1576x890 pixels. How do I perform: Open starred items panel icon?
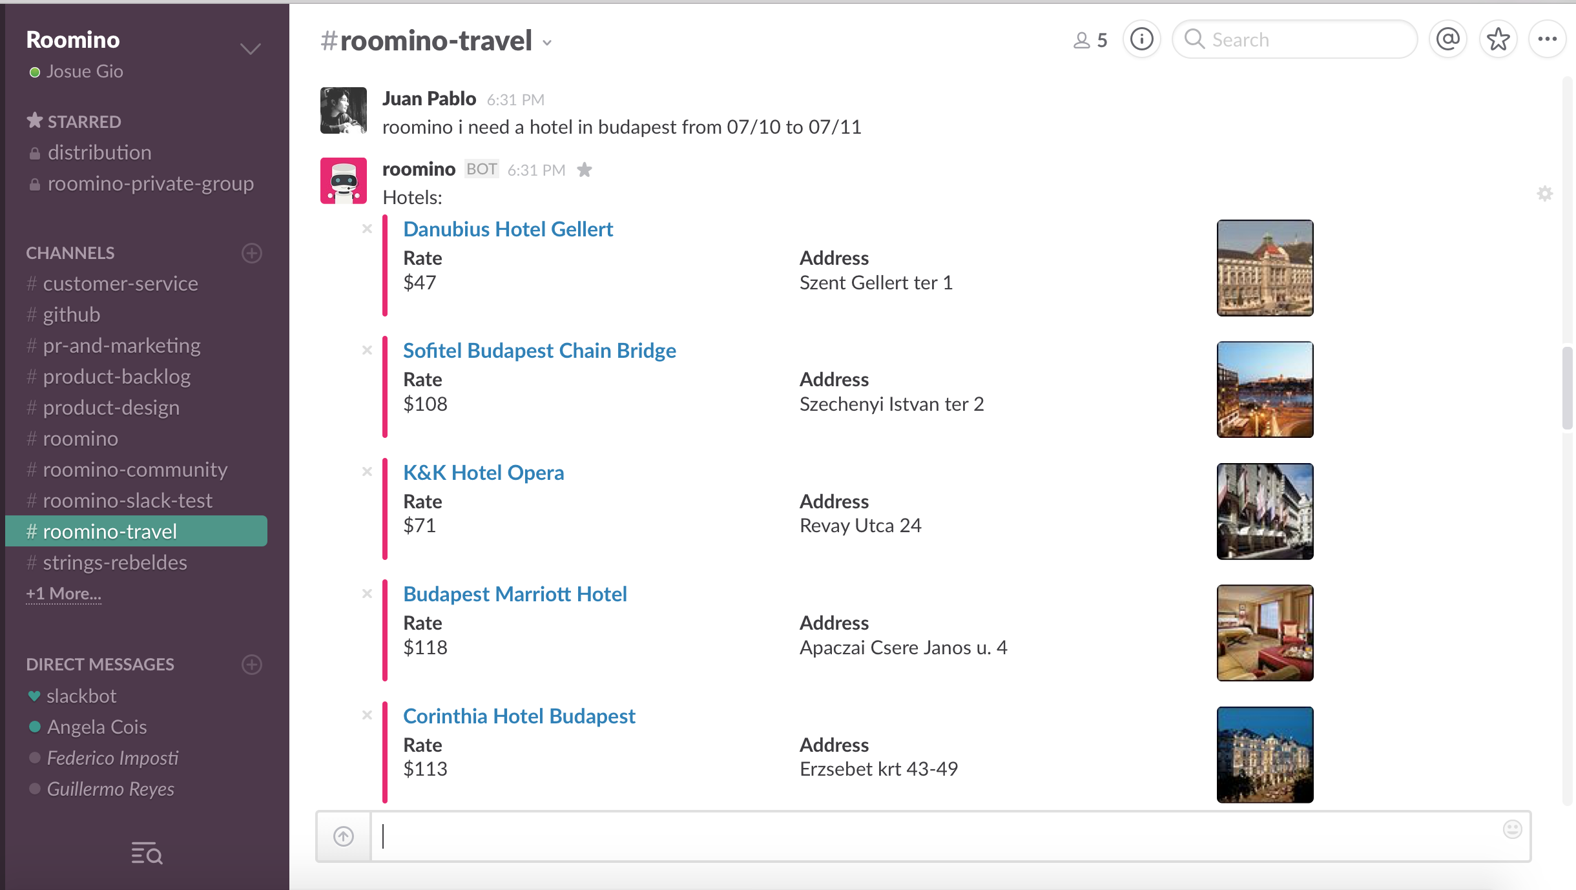tap(1498, 39)
